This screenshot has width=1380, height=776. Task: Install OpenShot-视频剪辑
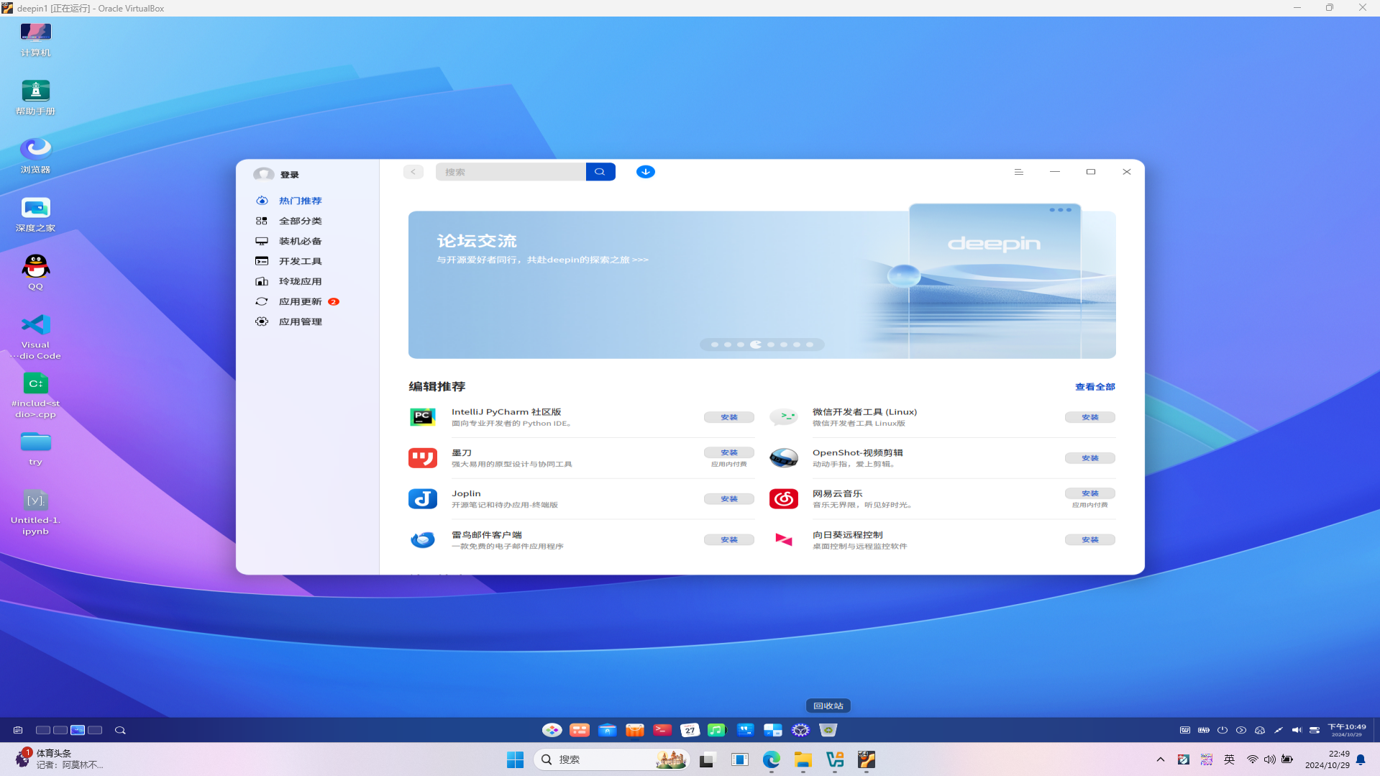[x=1090, y=458]
